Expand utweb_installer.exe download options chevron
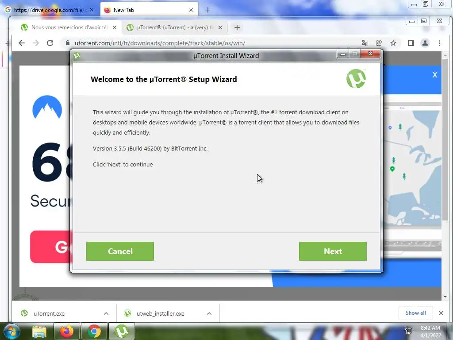Screen dimensions: 453x340 click(x=209, y=313)
